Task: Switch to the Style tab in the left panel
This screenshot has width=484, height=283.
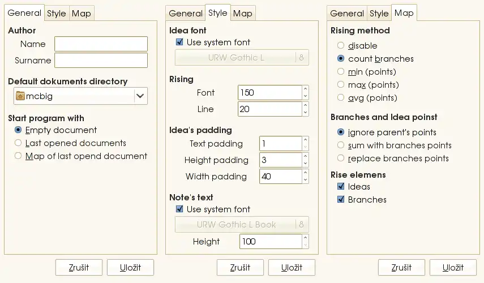Action: click(56, 14)
